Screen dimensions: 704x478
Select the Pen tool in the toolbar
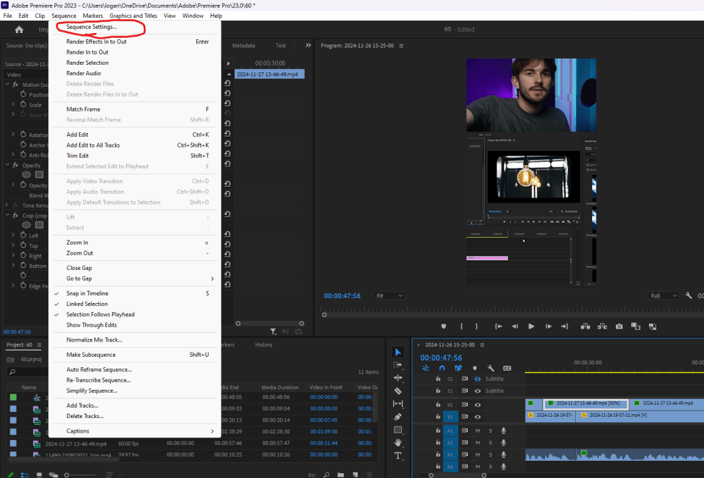pyautogui.click(x=398, y=417)
